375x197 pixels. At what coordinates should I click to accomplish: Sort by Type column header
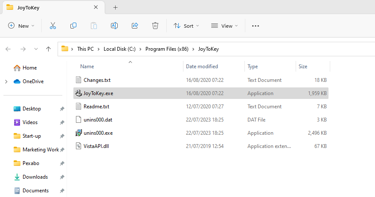(x=253, y=67)
